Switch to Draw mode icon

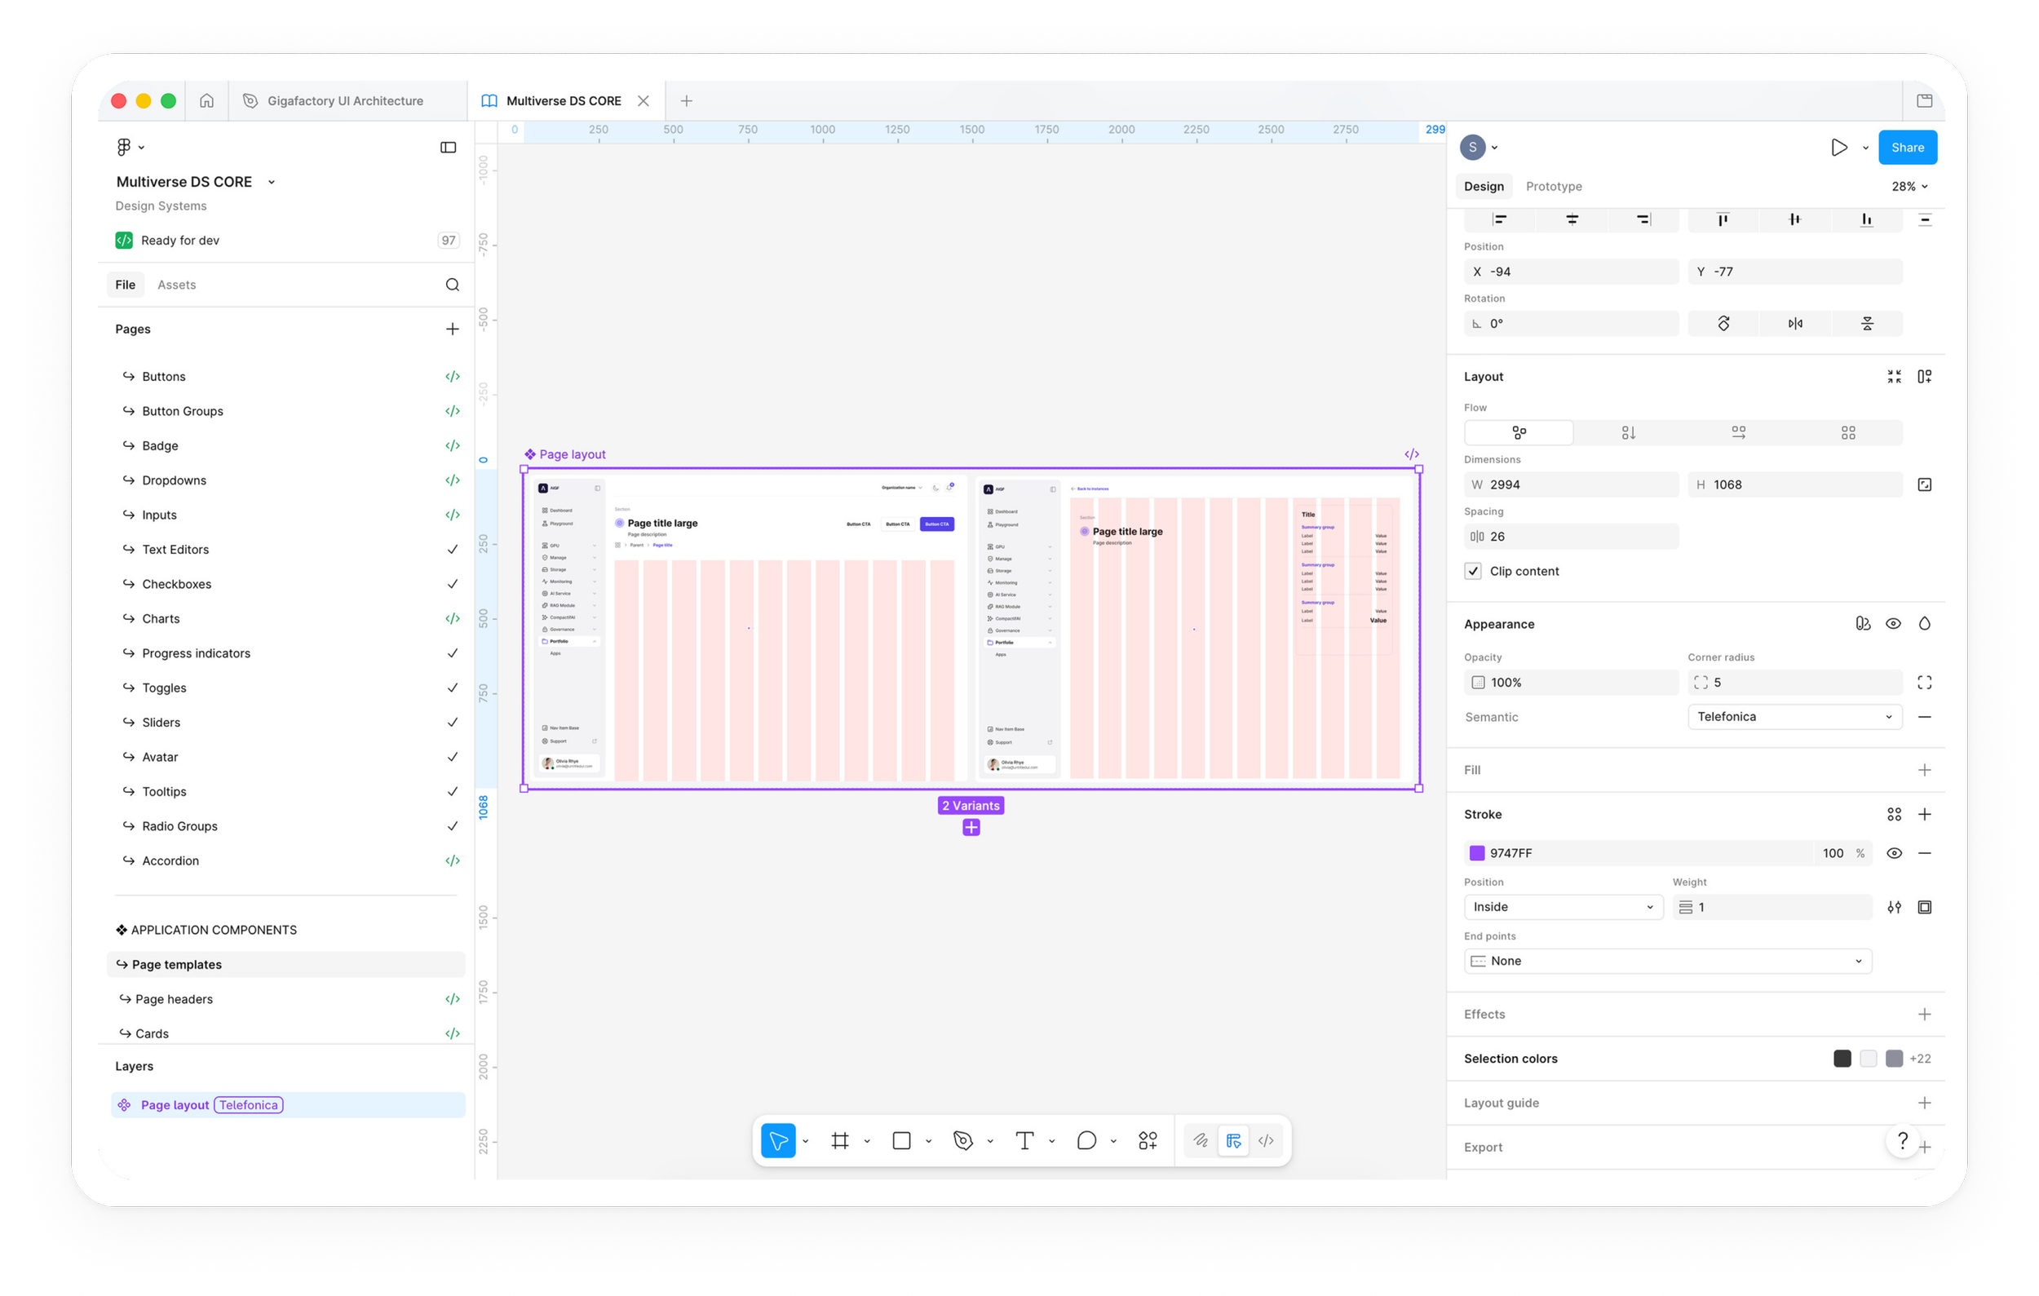click(x=1201, y=1140)
